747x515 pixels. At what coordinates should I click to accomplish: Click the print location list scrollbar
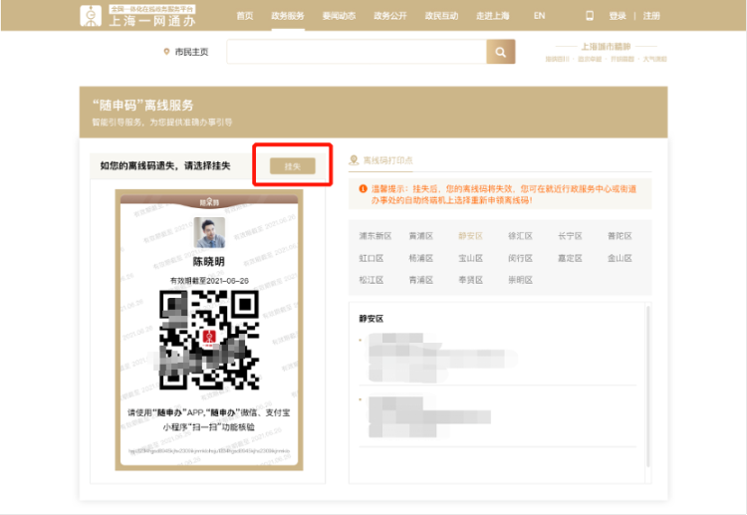point(648,388)
